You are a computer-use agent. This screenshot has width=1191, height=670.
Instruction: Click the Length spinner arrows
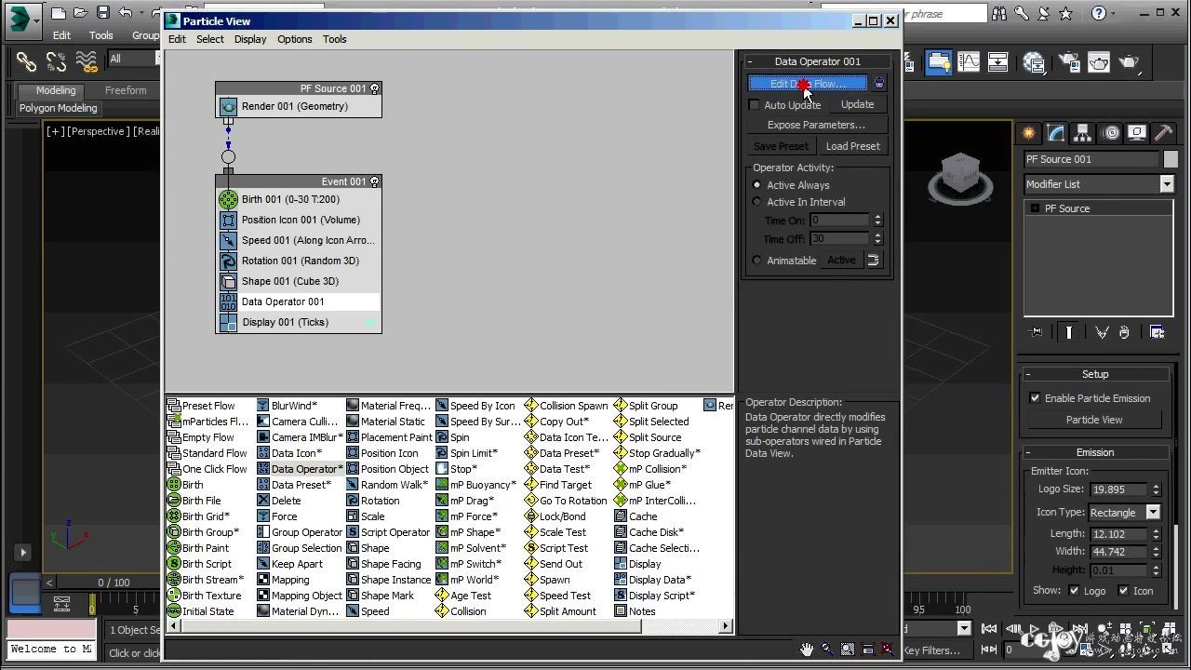(1156, 534)
